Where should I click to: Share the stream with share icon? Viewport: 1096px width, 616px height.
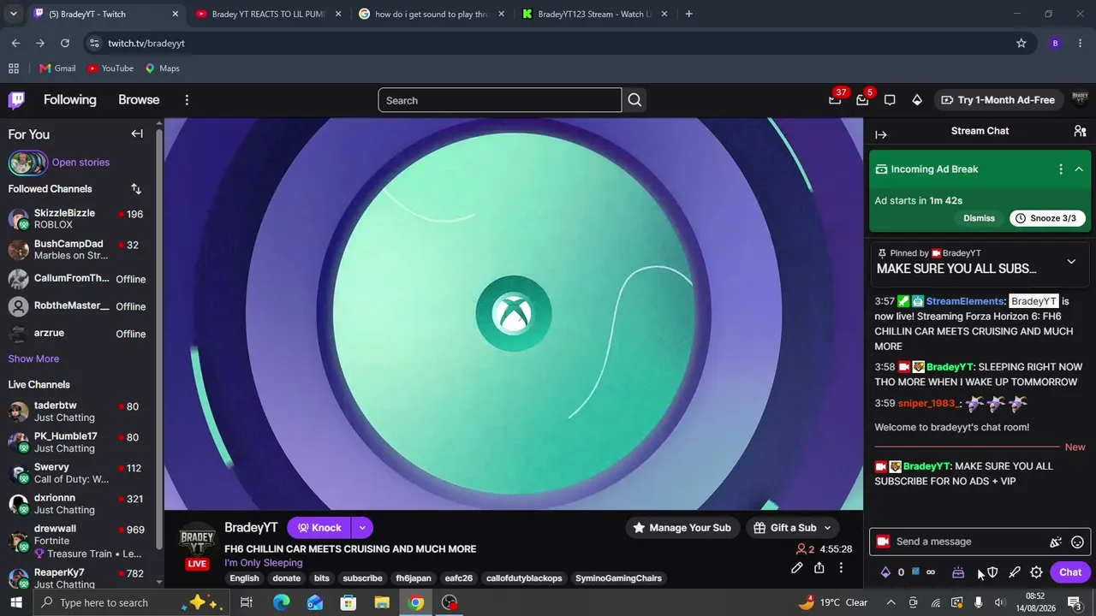[x=819, y=567]
